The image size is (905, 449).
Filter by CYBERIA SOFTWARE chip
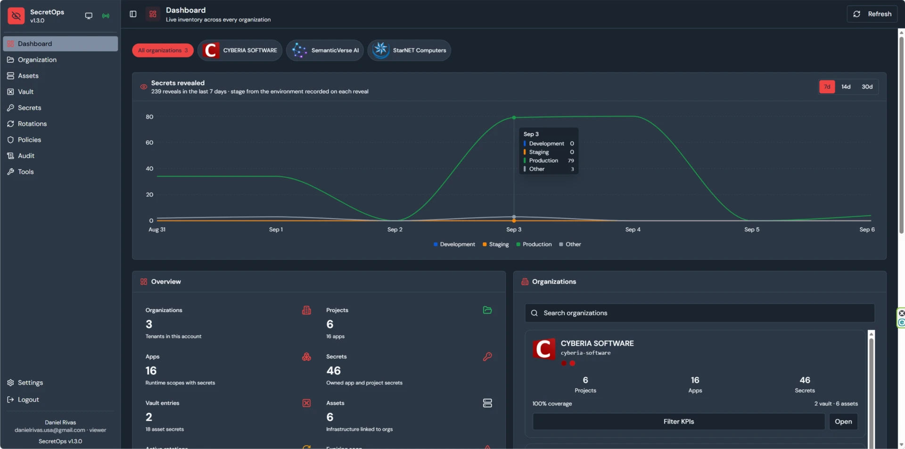(240, 50)
